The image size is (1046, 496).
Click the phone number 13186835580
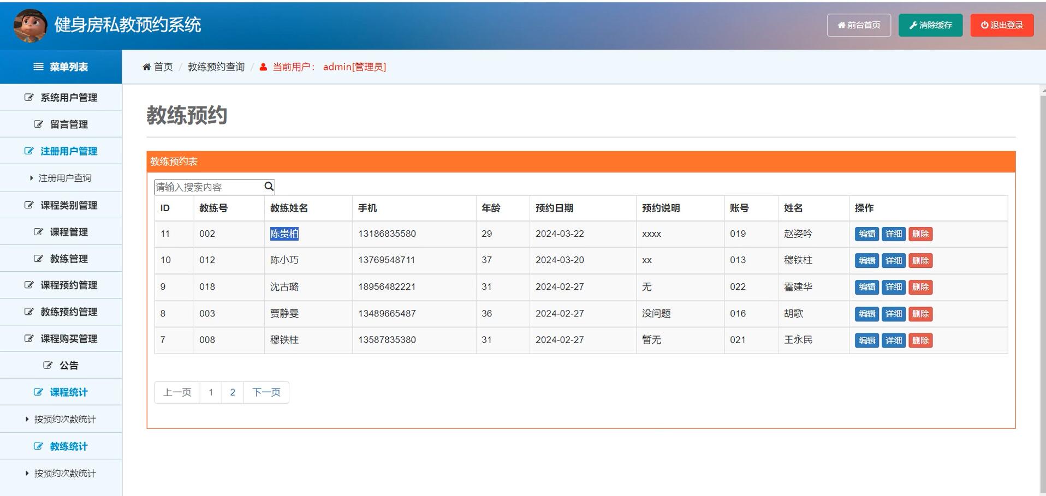(387, 234)
